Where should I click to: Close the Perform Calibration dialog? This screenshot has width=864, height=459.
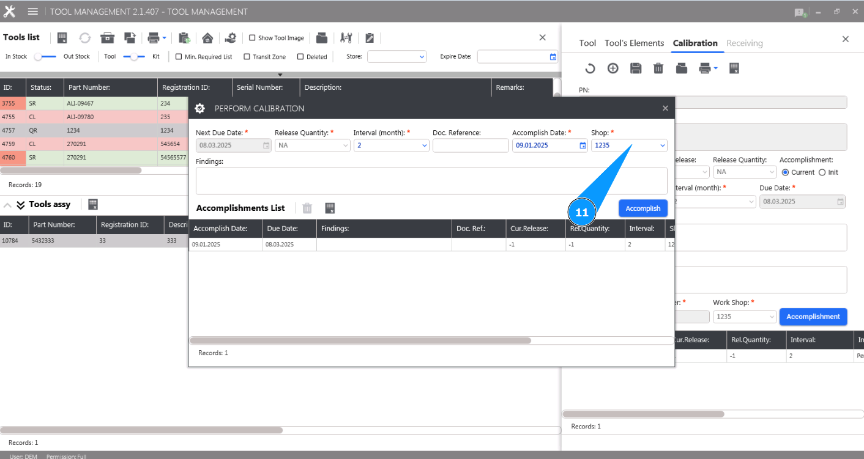pyautogui.click(x=665, y=108)
